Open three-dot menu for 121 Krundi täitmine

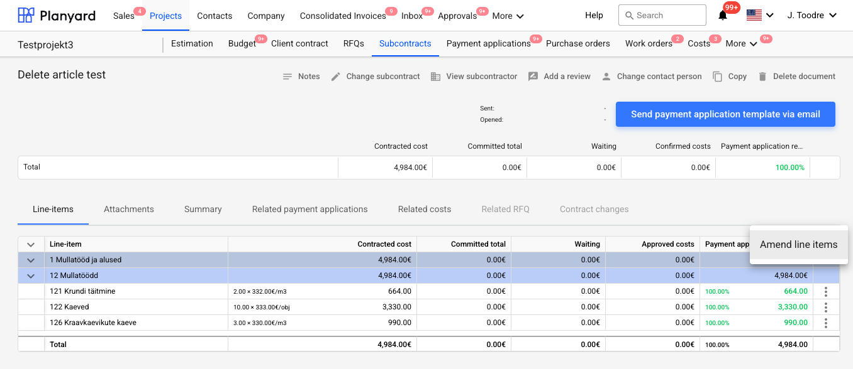tap(826, 291)
